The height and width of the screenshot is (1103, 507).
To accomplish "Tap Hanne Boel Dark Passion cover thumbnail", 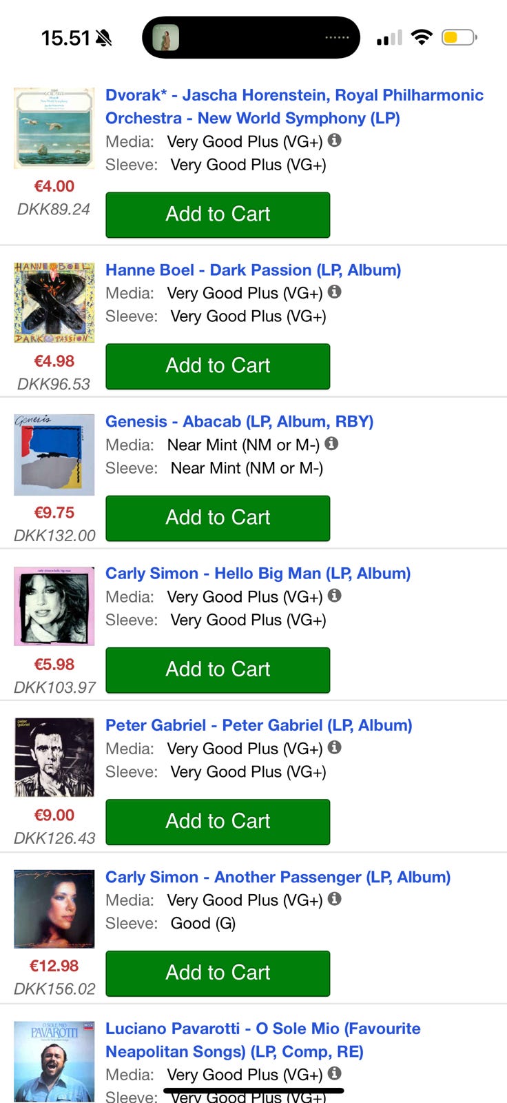I will point(54,303).
